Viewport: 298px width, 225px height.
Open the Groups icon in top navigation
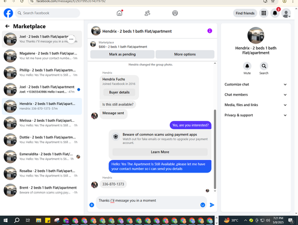(x=175, y=13)
